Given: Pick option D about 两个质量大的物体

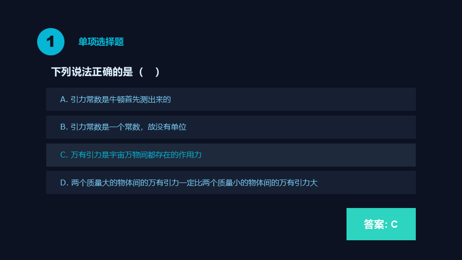Looking at the screenshot, I should pyautogui.click(x=231, y=182).
